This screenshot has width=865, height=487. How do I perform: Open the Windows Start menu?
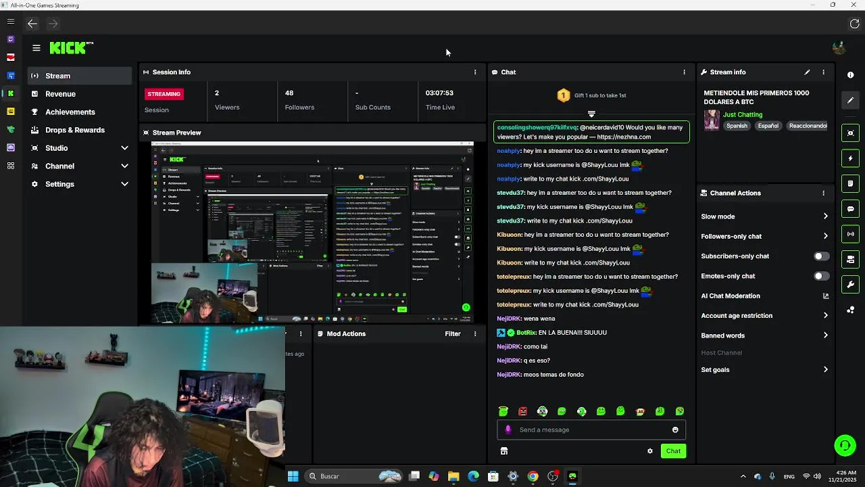coord(293,476)
